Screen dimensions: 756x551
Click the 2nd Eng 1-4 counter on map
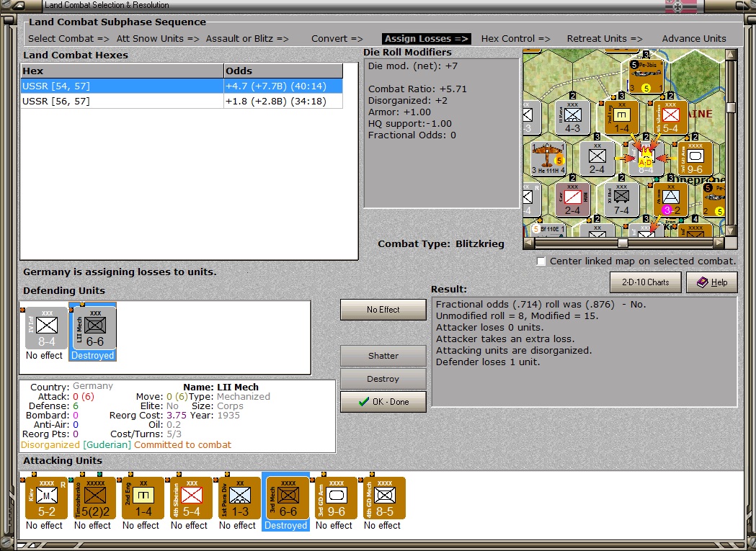[x=621, y=117]
